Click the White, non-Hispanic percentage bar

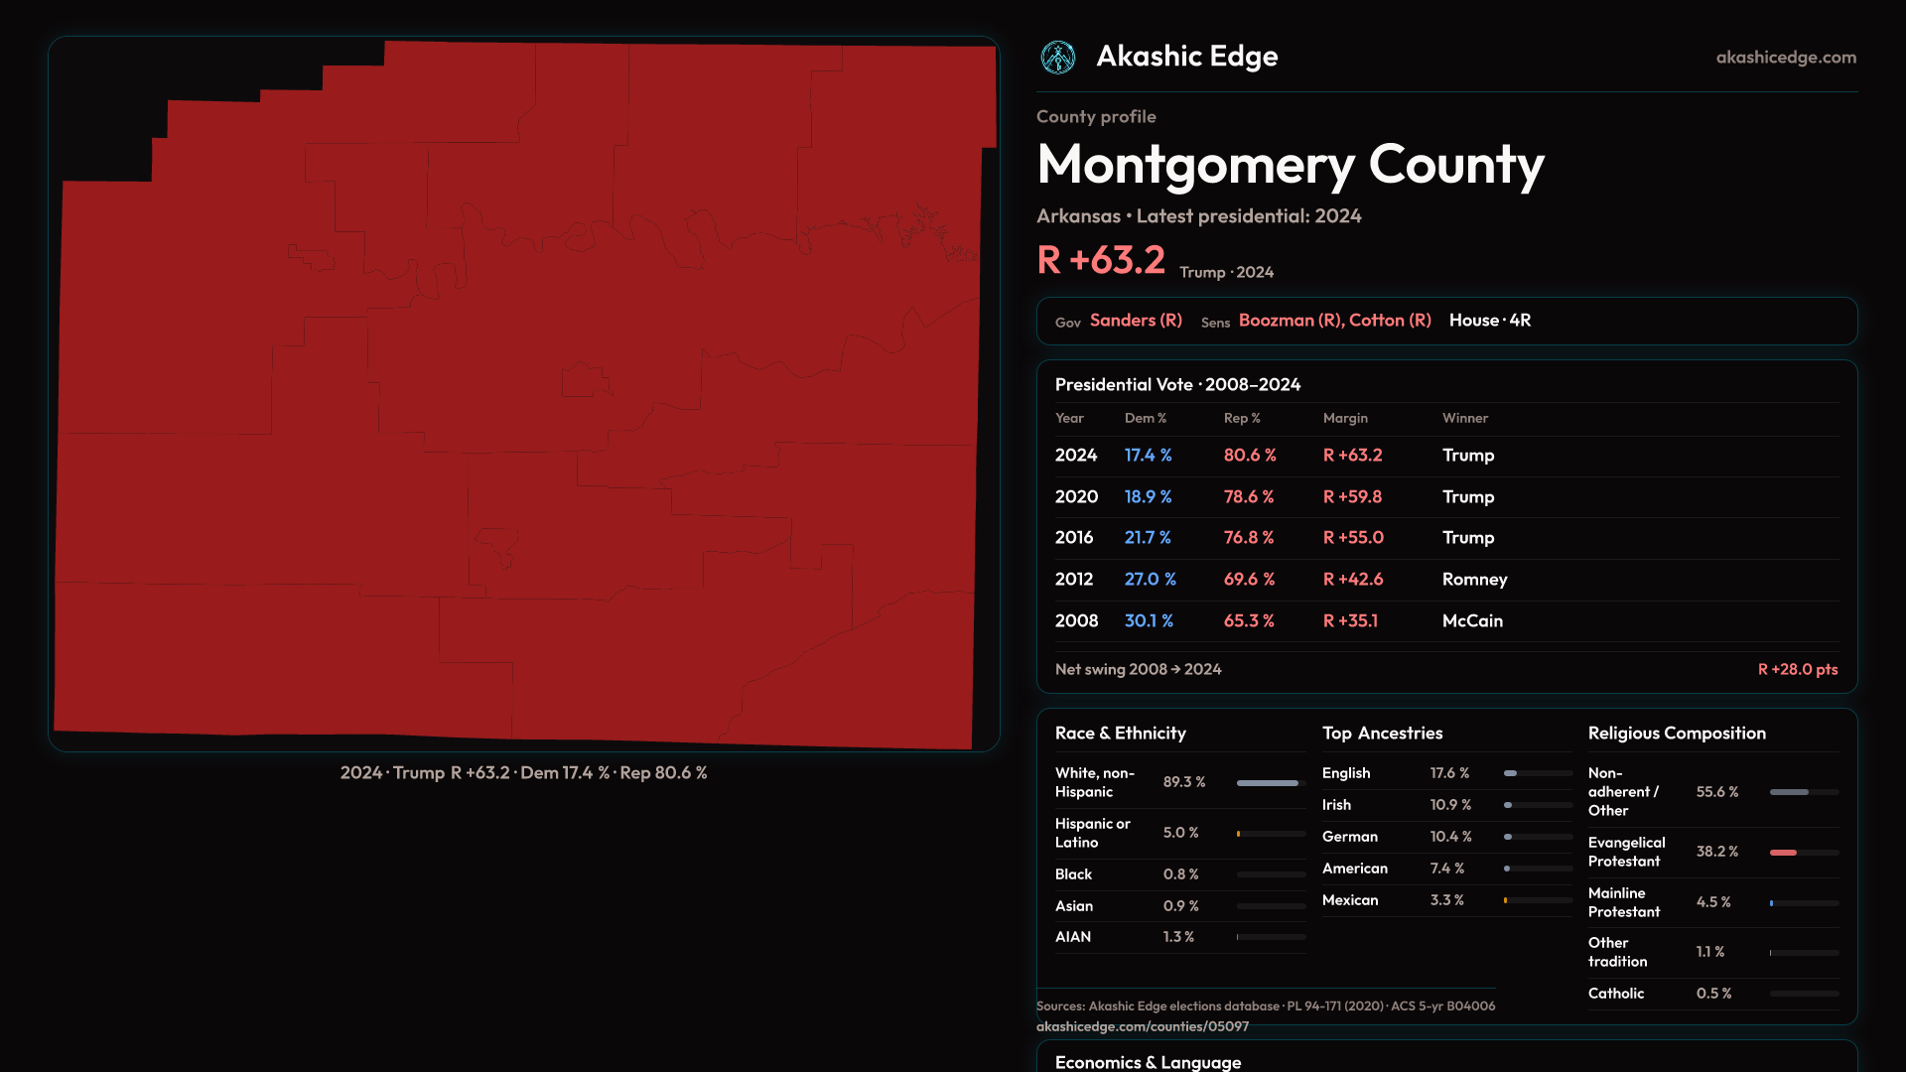(x=1268, y=783)
